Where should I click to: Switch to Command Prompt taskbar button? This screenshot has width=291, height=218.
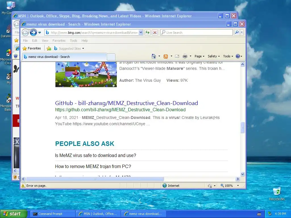pyautogui.click(x=53, y=214)
